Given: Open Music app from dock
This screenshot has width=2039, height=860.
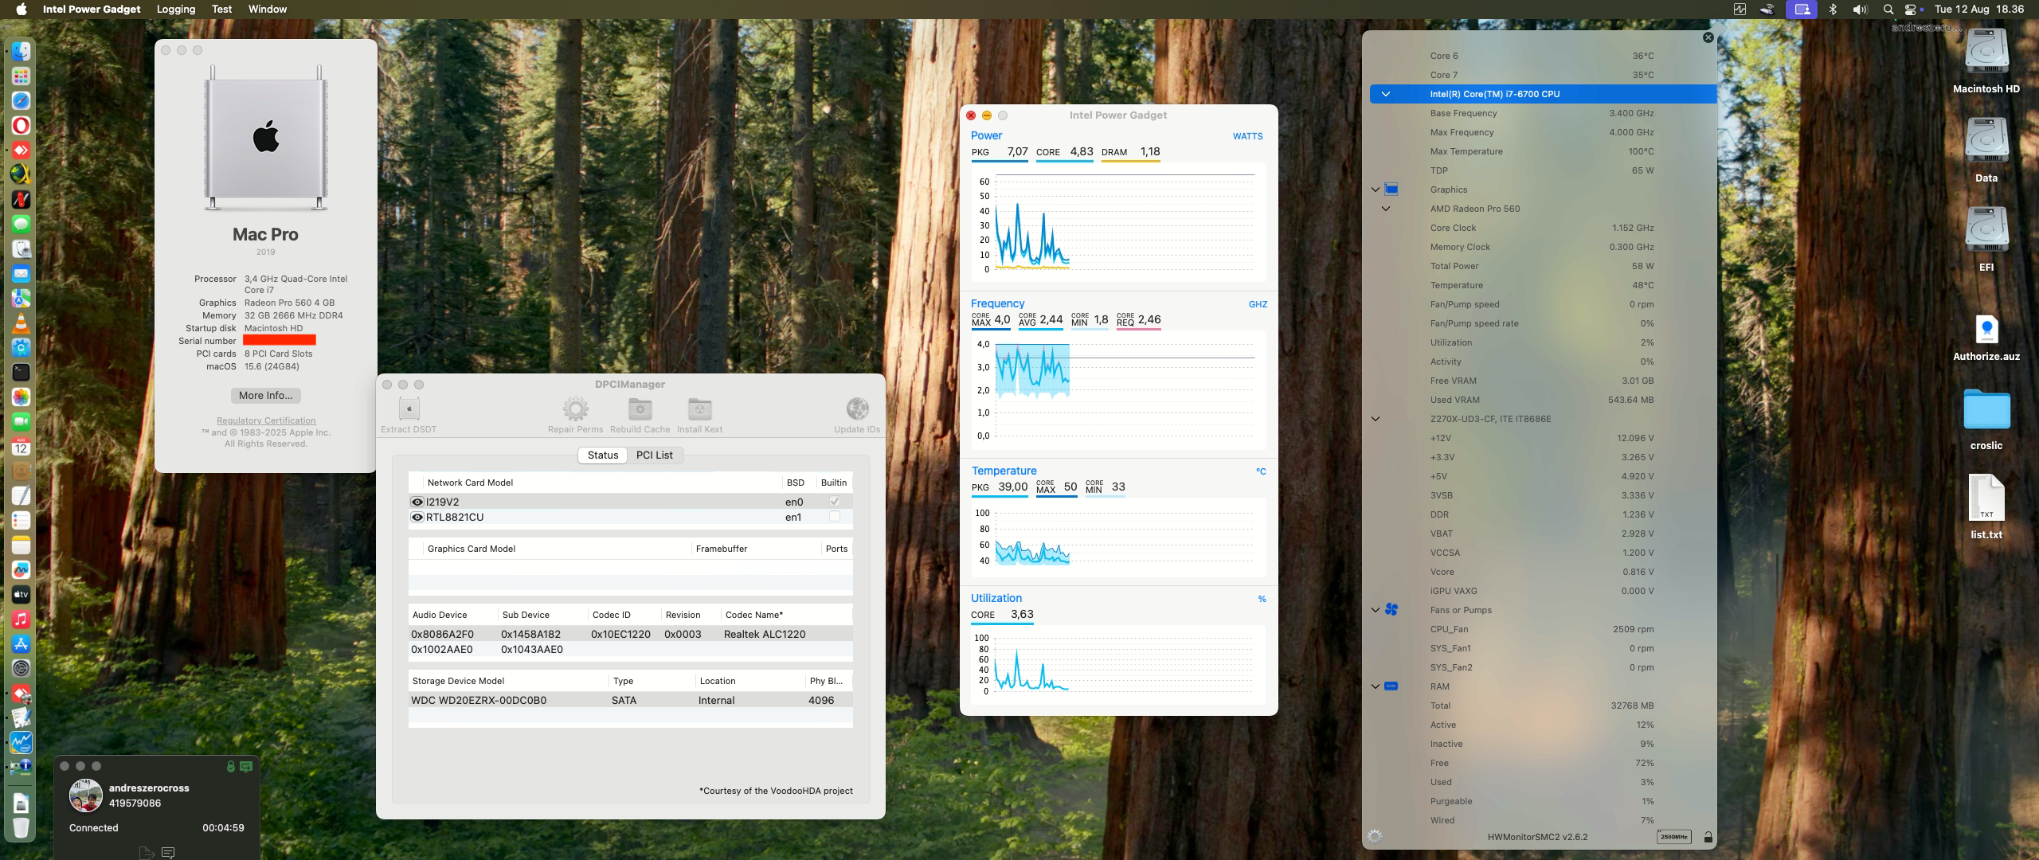Looking at the screenshot, I should [x=21, y=619].
